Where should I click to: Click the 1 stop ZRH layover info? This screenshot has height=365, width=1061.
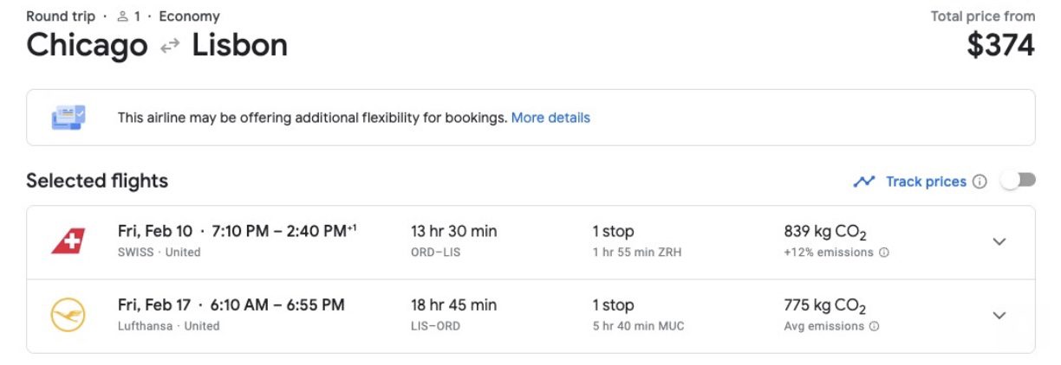pos(638,242)
